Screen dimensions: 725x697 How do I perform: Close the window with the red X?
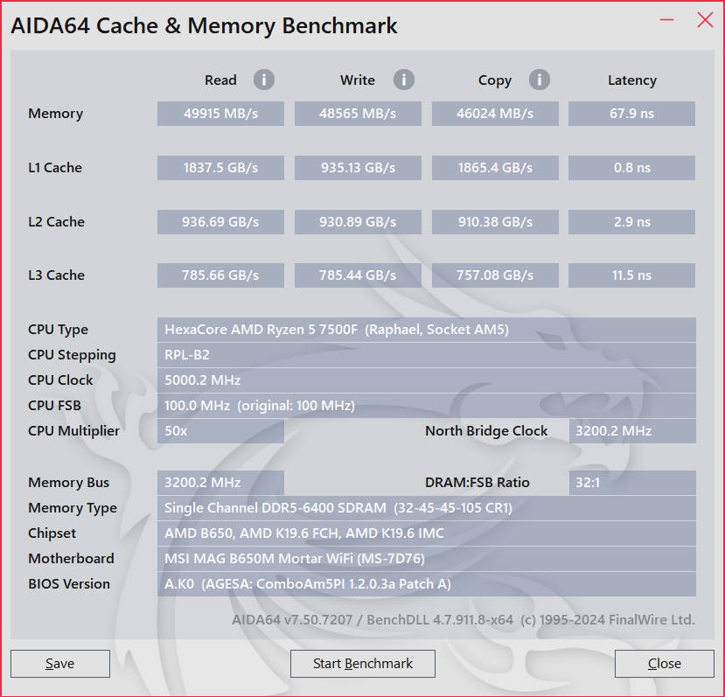pos(705,20)
